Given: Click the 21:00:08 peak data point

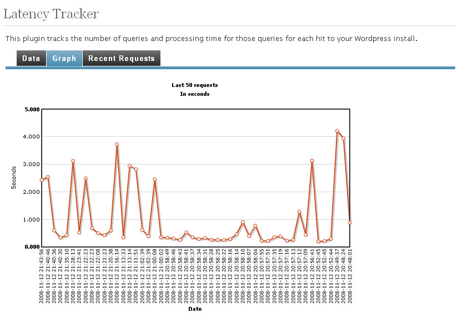Looking at the screenshot, I should (155, 179).
